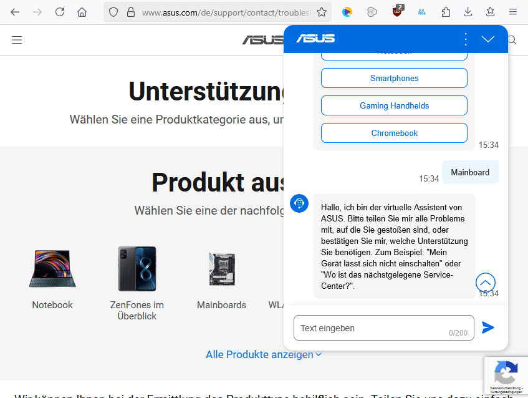528x398 pixels.
Task: Select the ZenFone smartphone image
Action: pos(137,269)
